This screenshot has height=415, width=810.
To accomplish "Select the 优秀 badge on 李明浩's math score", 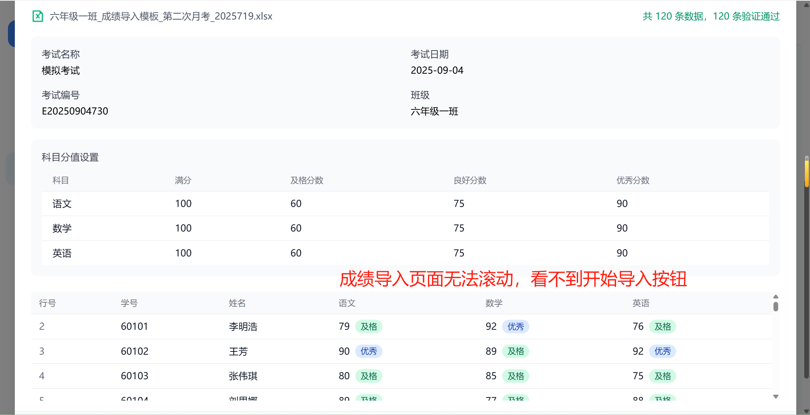I will 516,326.
